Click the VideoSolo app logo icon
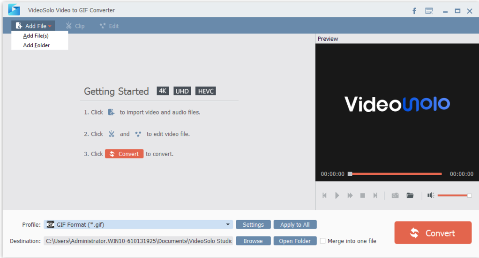Image resolution: width=479 pixels, height=258 pixels. pos(14,10)
